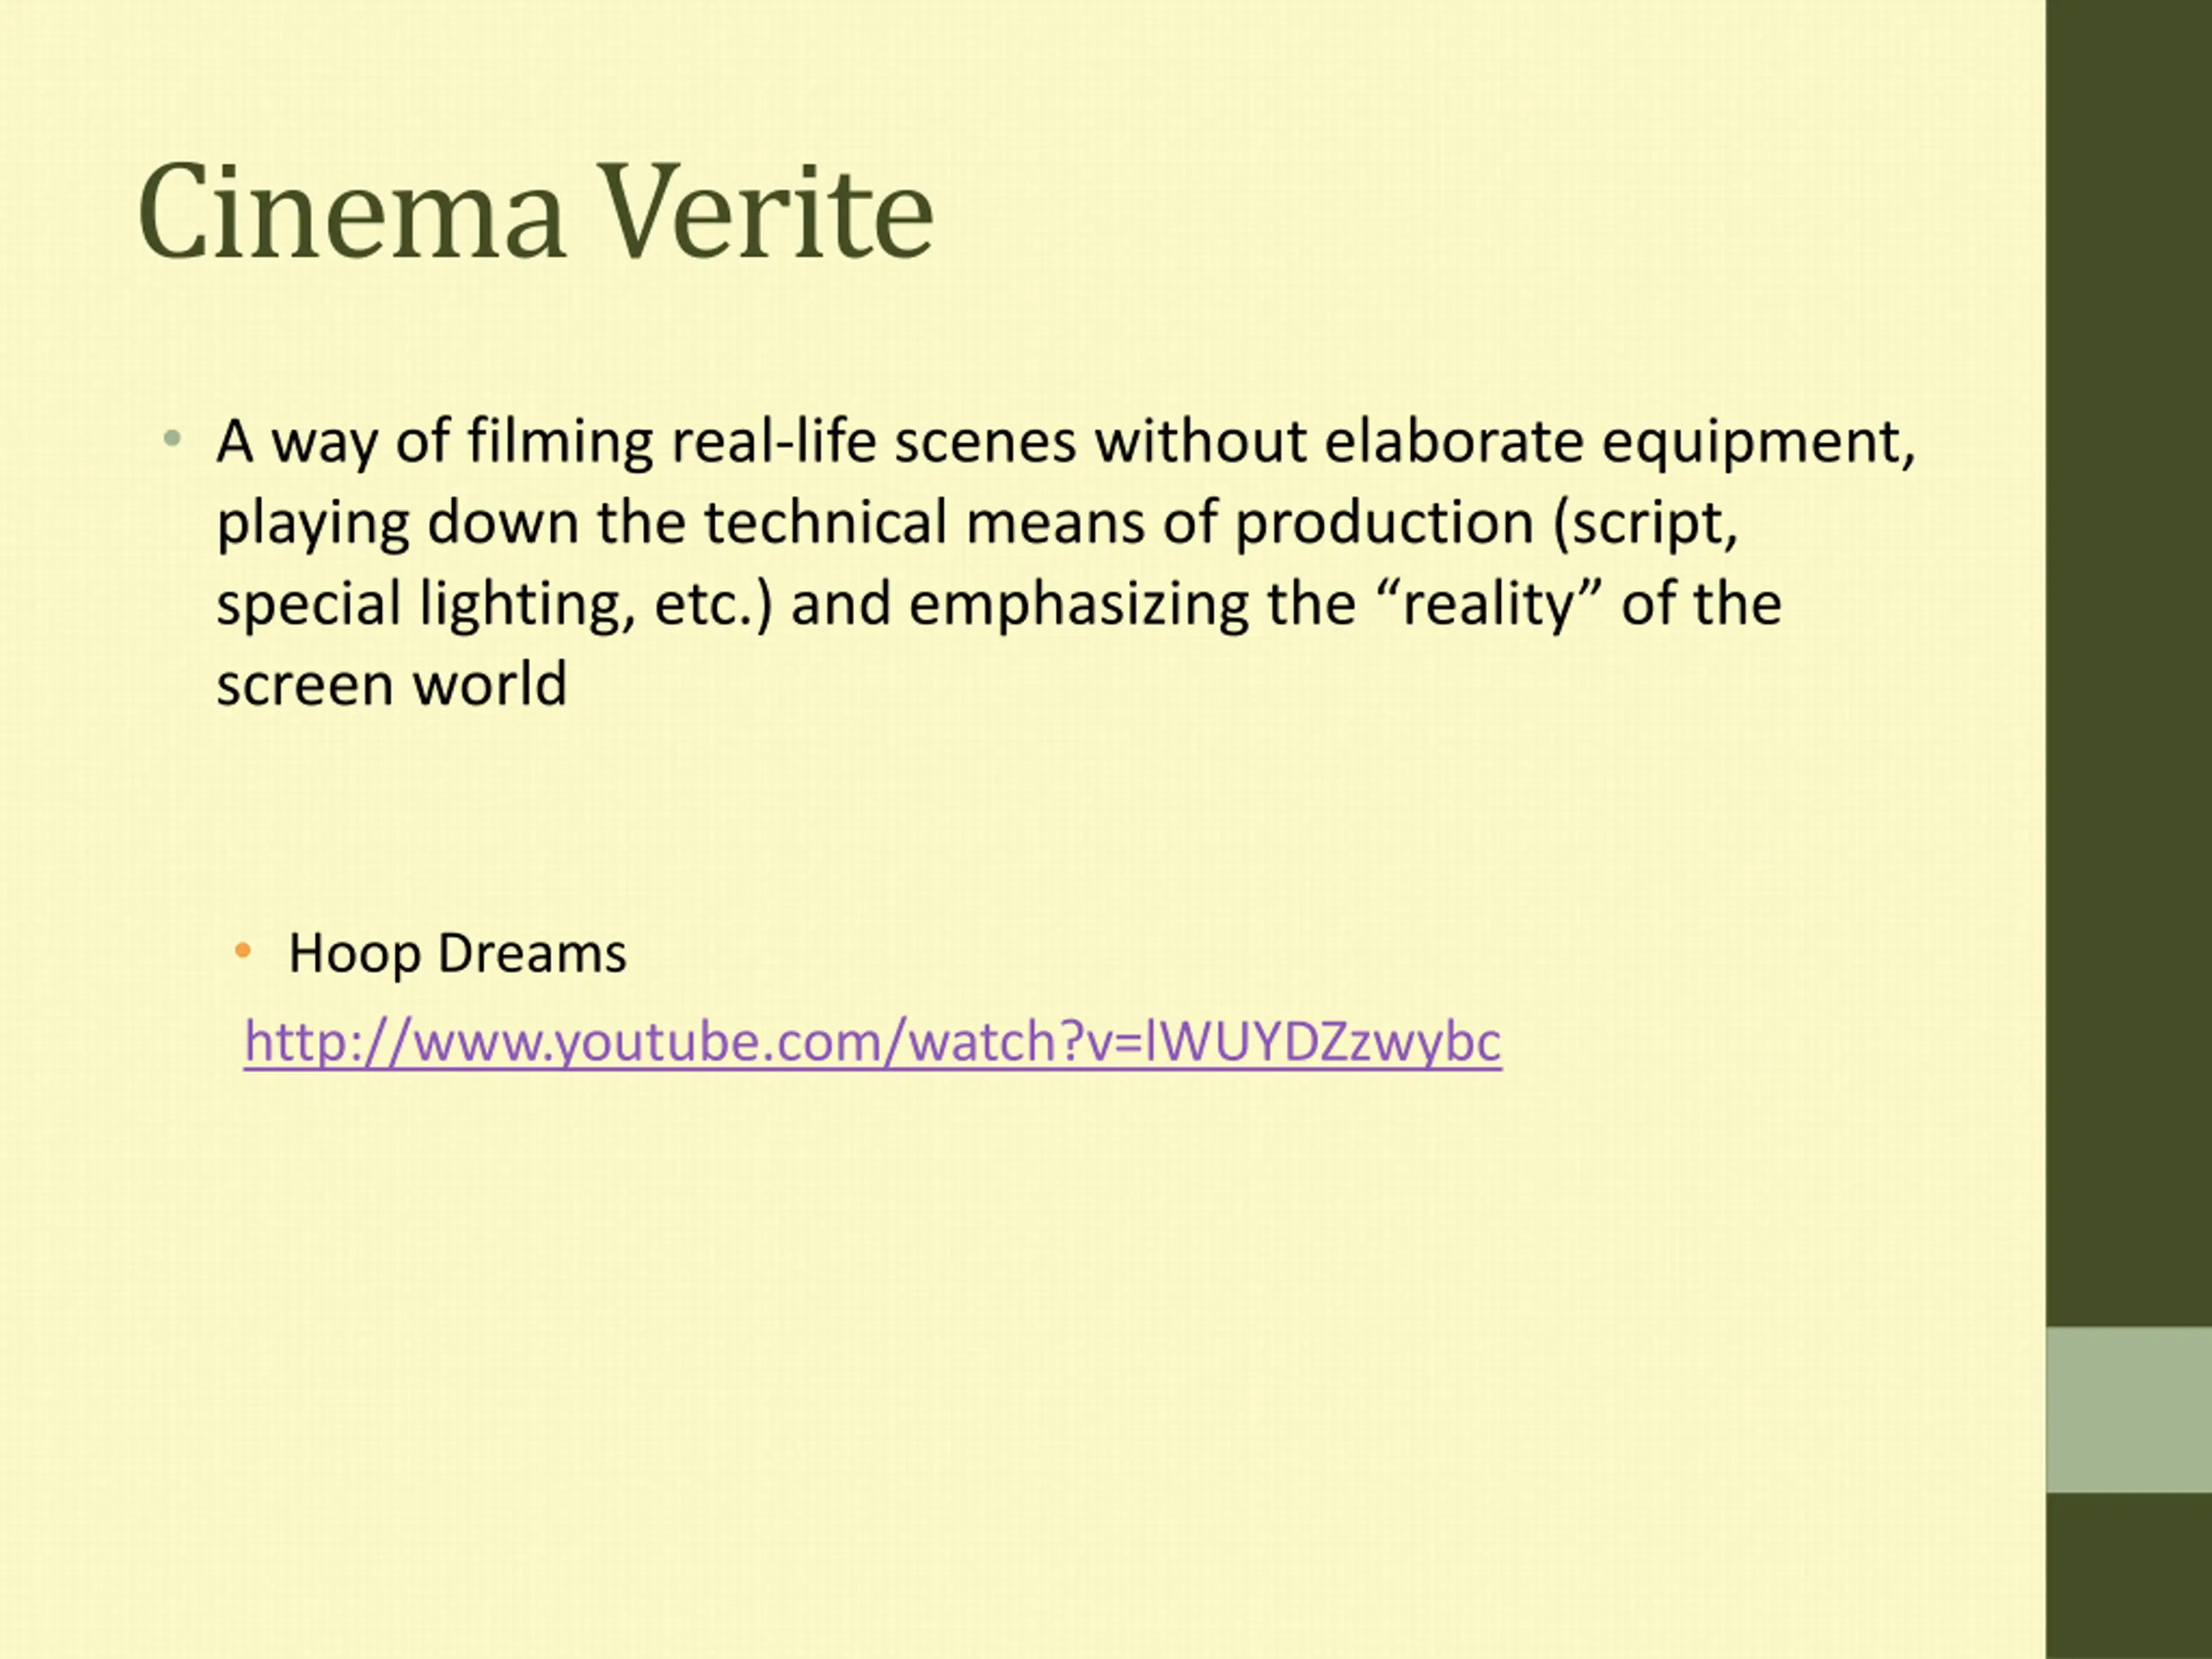
Task: Click the line starting 'special lighting, etc.'
Action: tap(999, 605)
